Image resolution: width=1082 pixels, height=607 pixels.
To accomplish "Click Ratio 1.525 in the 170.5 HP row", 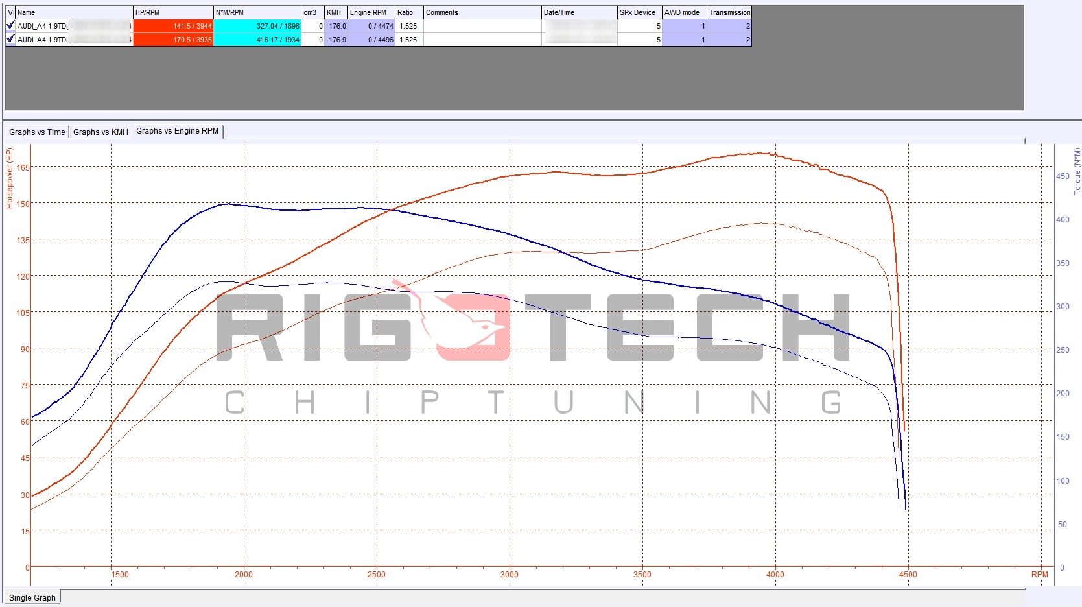I will point(409,40).
